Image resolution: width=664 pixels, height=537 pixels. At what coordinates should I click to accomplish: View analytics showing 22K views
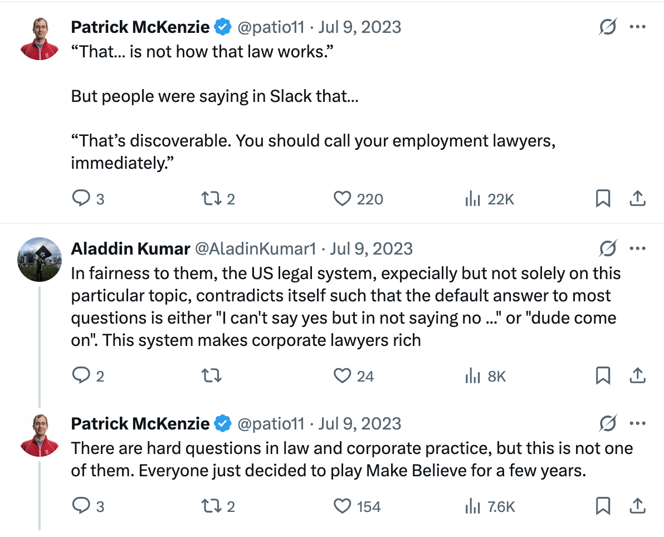490,199
